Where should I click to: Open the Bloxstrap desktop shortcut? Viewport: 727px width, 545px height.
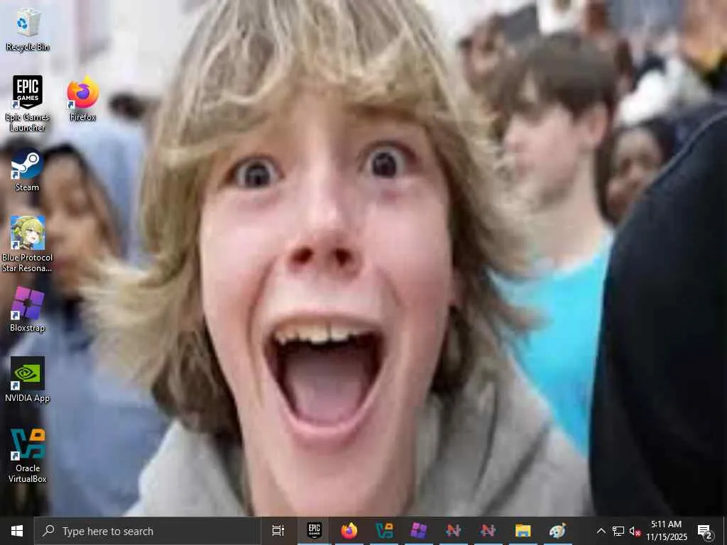coord(28,309)
